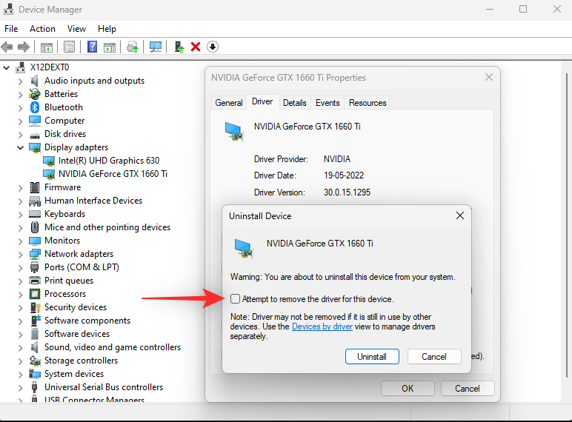Viewport: 572px width, 422px height.
Task: Switch to the Details tab
Action: [x=294, y=103]
